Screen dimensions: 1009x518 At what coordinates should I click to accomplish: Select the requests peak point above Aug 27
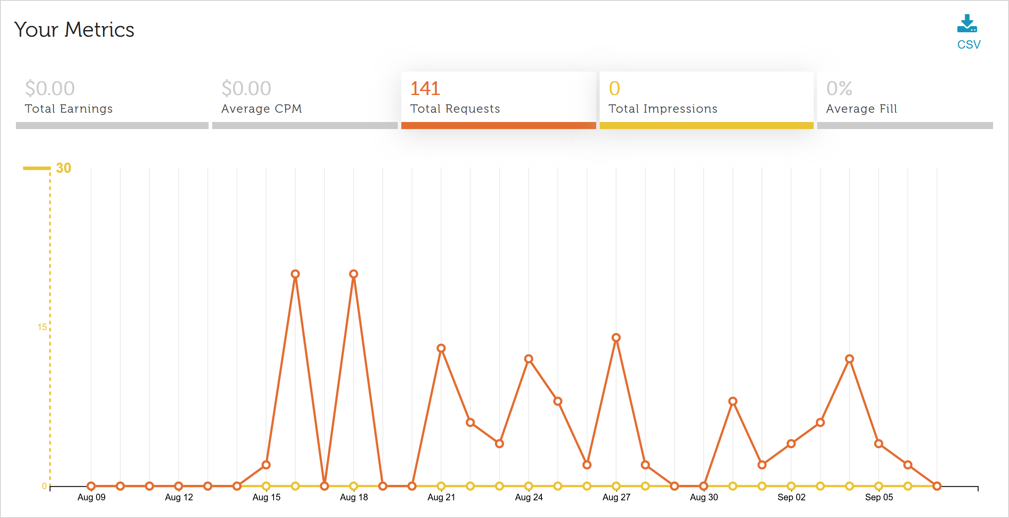point(616,338)
